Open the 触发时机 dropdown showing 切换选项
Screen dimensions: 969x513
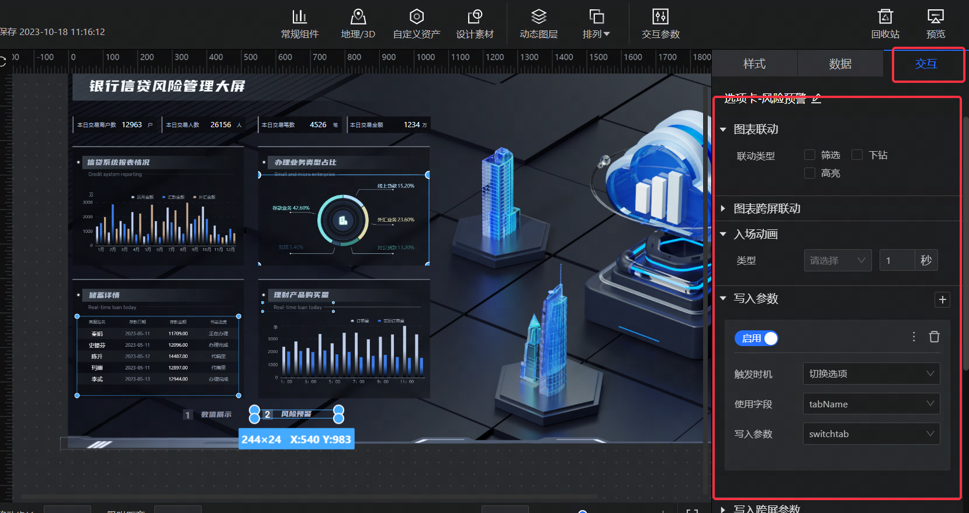click(x=871, y=374)
